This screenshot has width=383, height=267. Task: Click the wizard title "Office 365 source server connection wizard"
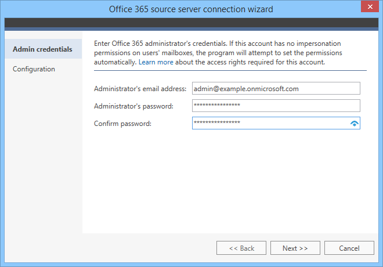[191, 9]
